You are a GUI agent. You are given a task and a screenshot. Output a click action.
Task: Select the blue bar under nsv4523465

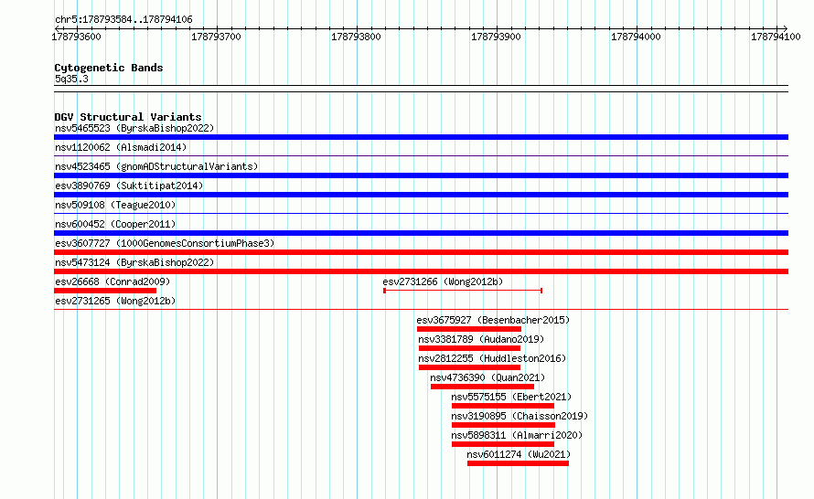click(421, 175)
